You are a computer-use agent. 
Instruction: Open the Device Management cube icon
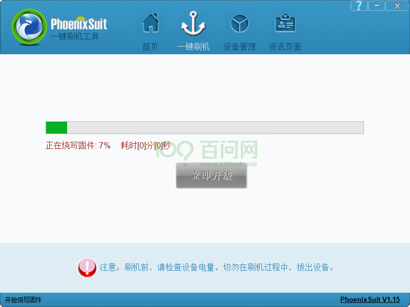(x=239, y=24)
